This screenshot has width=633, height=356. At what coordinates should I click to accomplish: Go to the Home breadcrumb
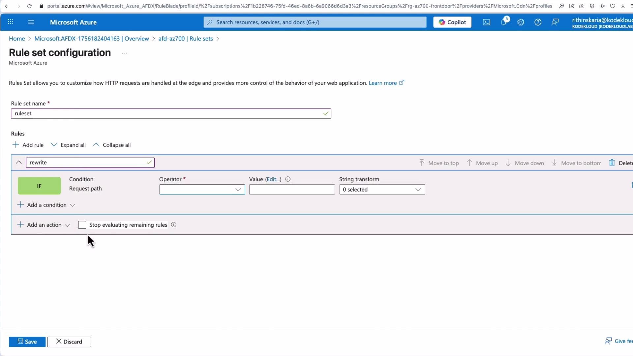[x=17, y=39]
